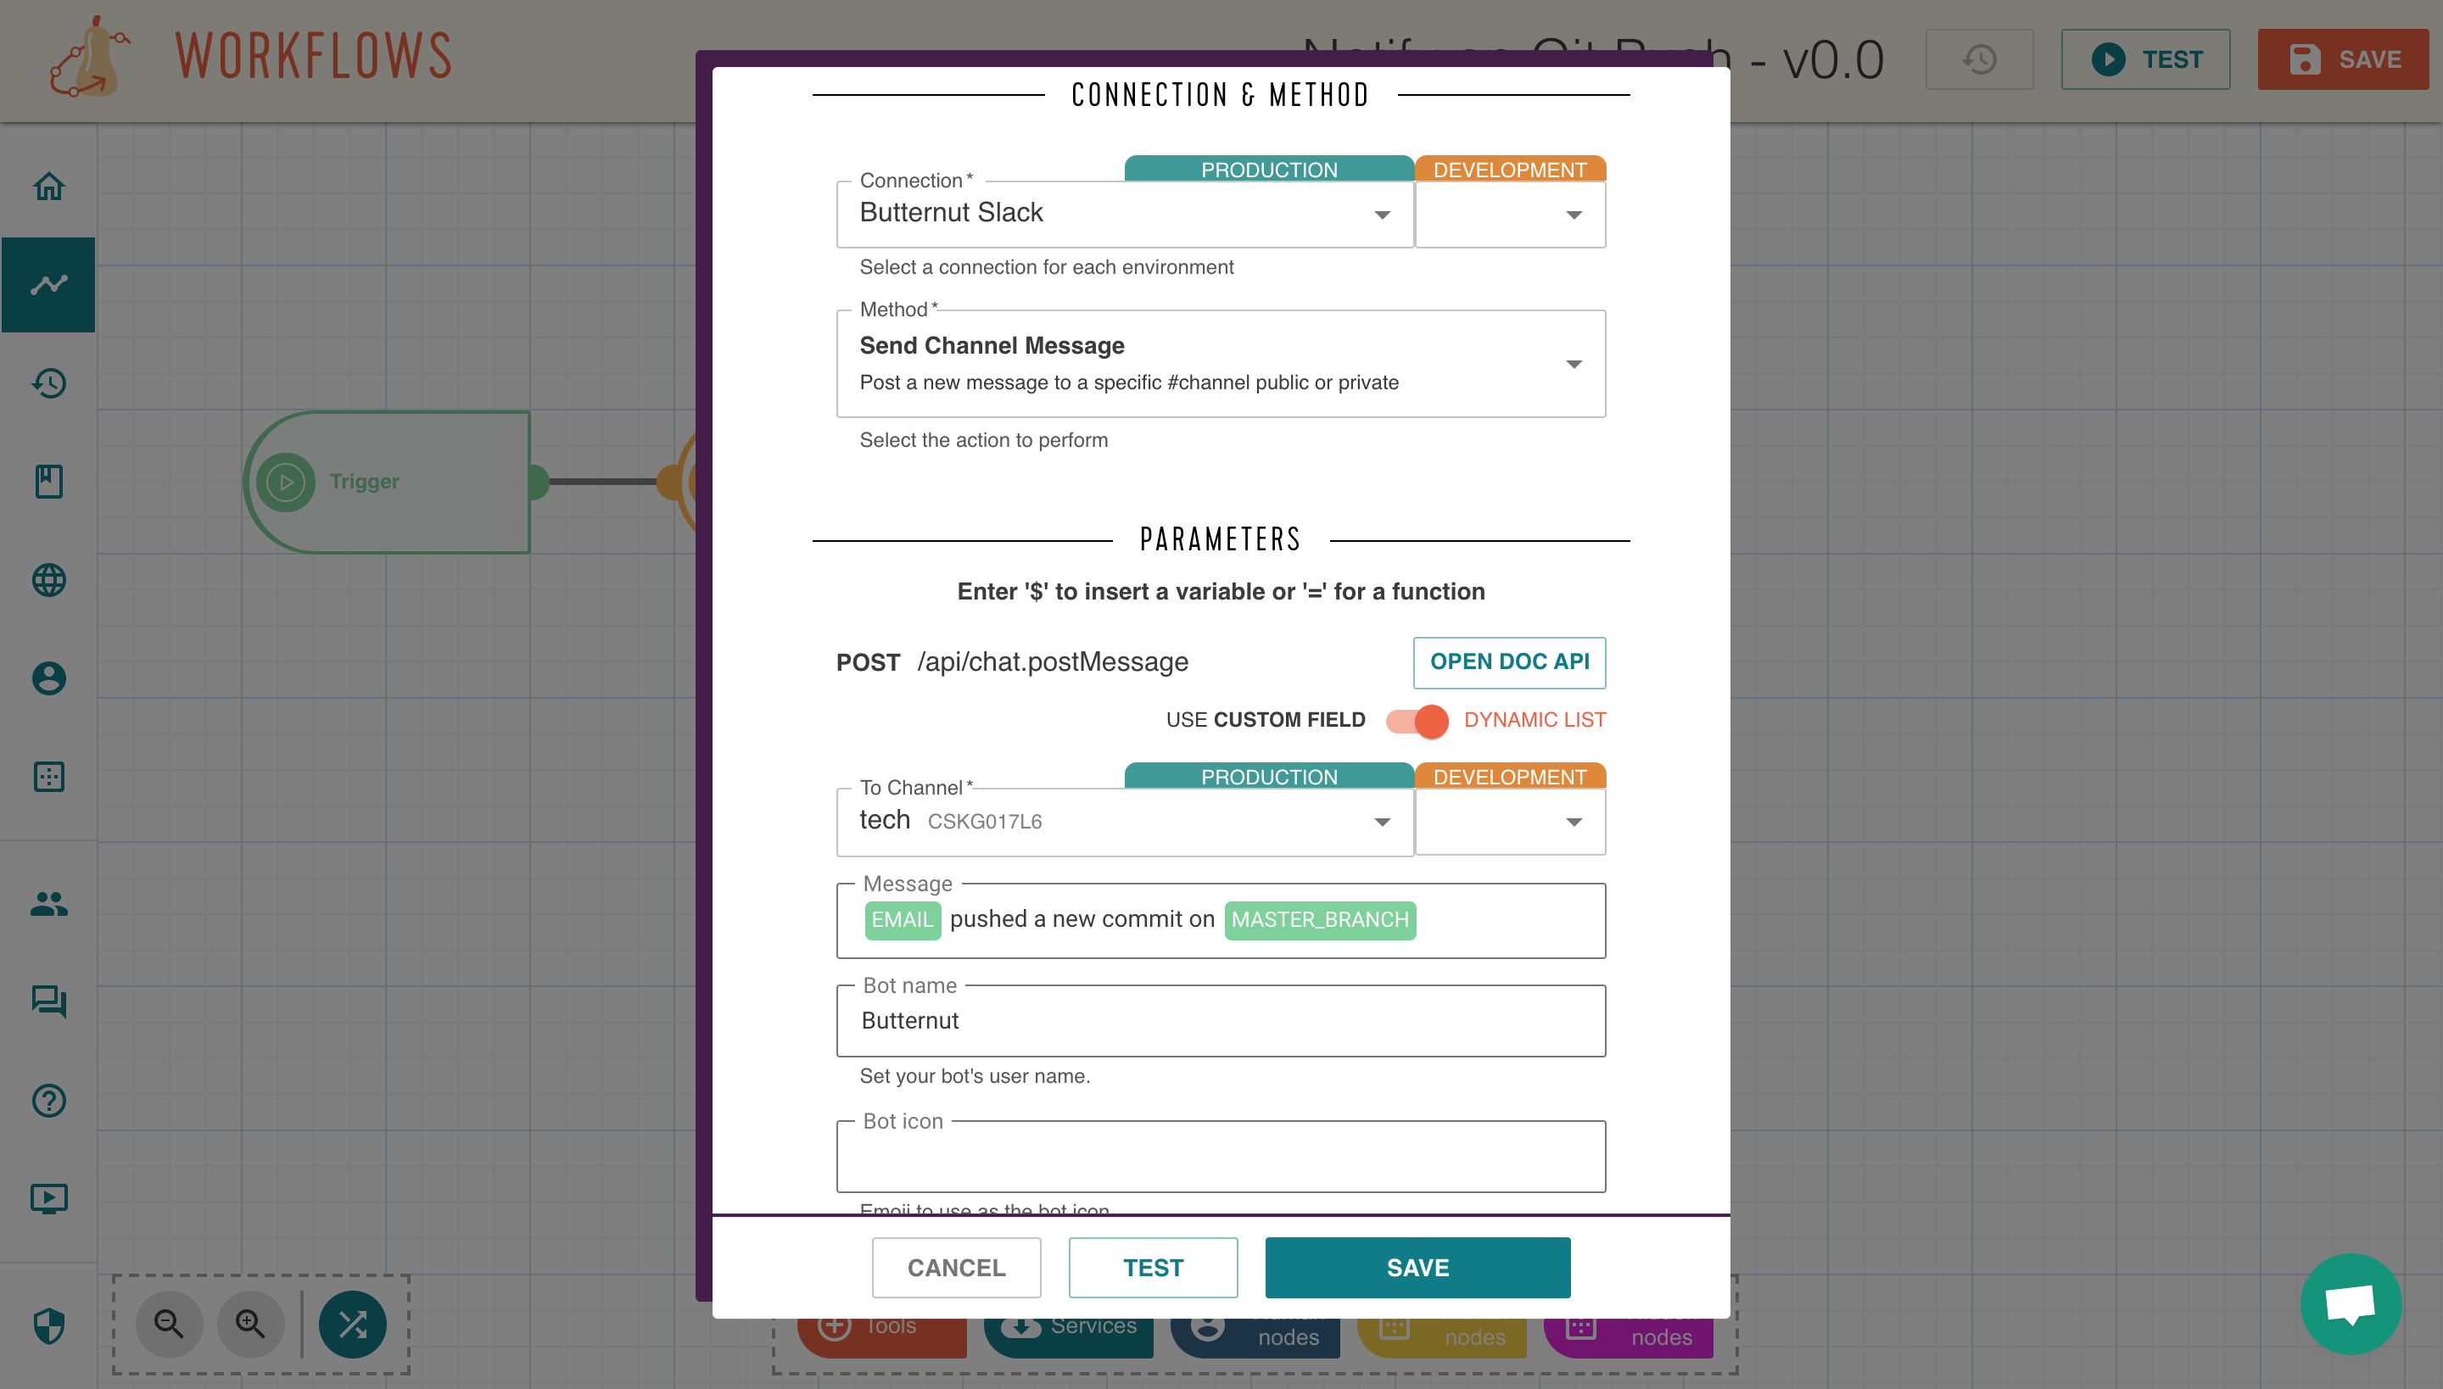Open the dotted grid icon in sidebar
Viewport: 2443px width, 1389px height.
(48, 777)
